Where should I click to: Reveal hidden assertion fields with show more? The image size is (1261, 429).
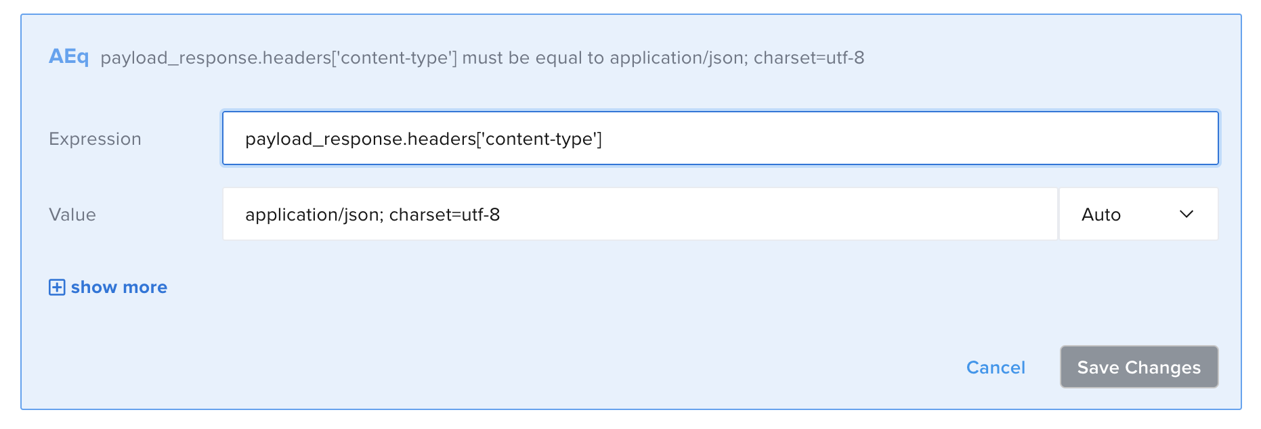(x=119, y=287)
